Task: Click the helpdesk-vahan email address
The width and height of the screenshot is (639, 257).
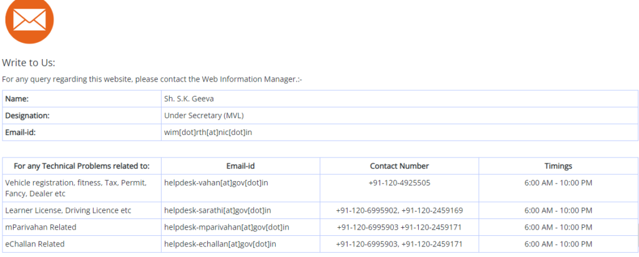Action: (x=216, y=183)
